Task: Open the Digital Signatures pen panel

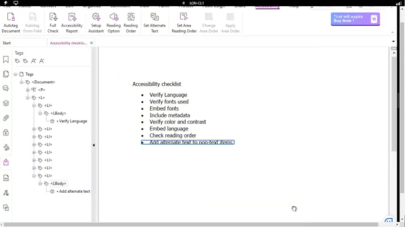Action: pos(6,193)
